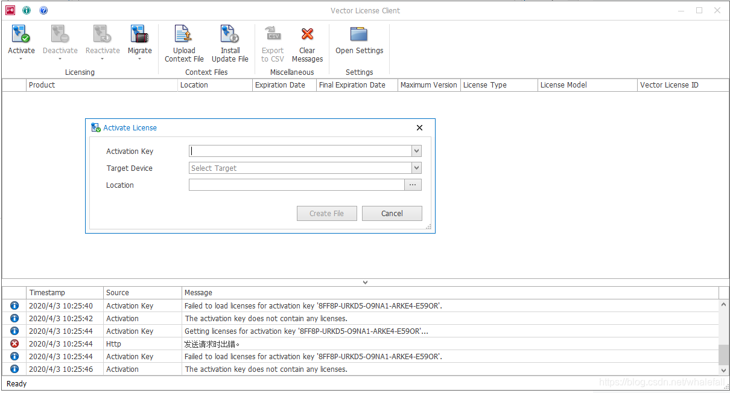The image size is (730, 393).
Task: Sort messages by Source column header
Action: point(143,293)
